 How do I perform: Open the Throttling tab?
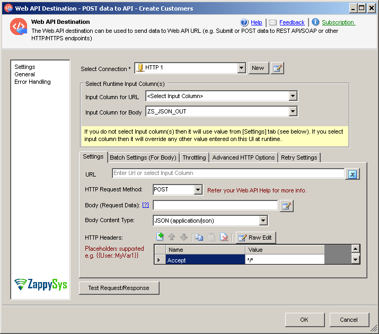194,157
